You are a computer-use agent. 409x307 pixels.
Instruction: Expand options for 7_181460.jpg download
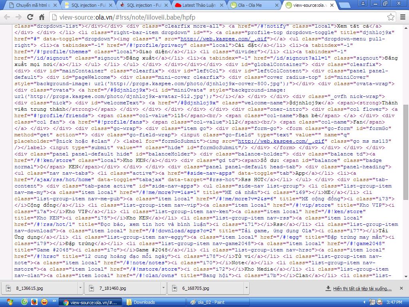pyautogui.click(x=163, y=288)
